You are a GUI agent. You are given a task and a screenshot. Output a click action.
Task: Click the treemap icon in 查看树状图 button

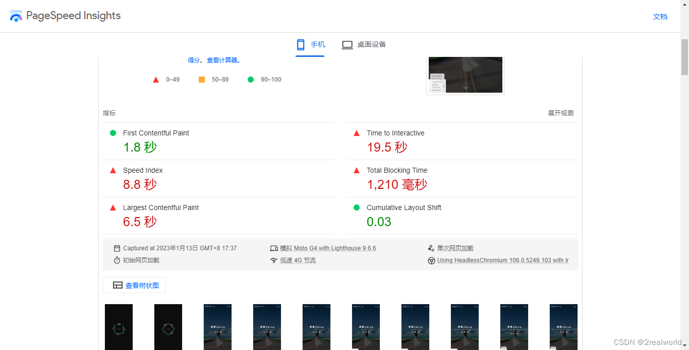pyautogui.click(x=118, y=286)
